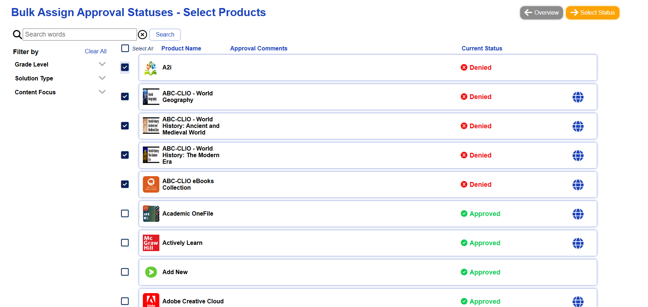The height and width of the screenshot is (307, 648).
Task: Click the Clear All filters link
Action: coord(96,52)
